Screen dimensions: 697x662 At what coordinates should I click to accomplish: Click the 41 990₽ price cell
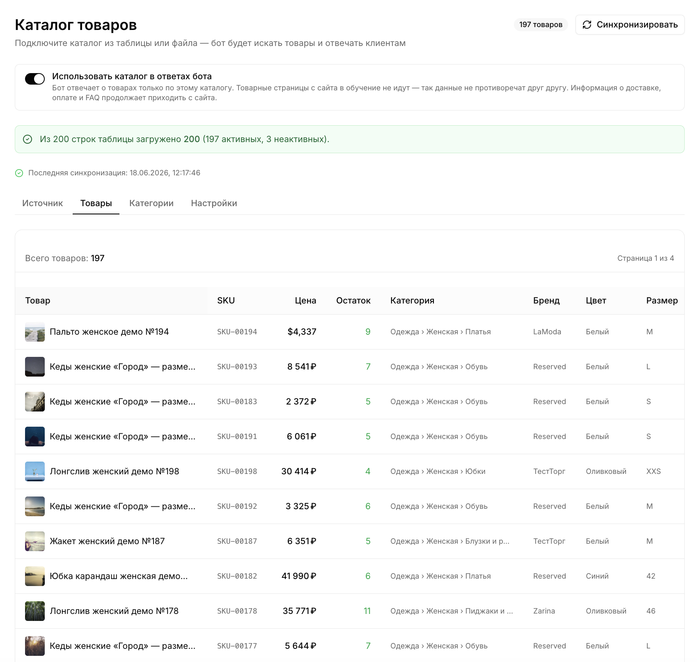[299, 576]
